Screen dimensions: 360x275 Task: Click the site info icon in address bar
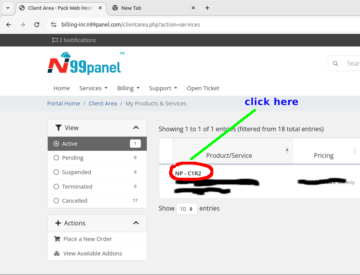pyautogui.click(x=54, y=25)
